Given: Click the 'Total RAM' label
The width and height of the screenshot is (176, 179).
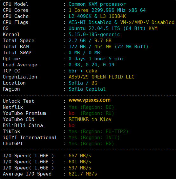Looking at the screenshot, I should (16, 47).
